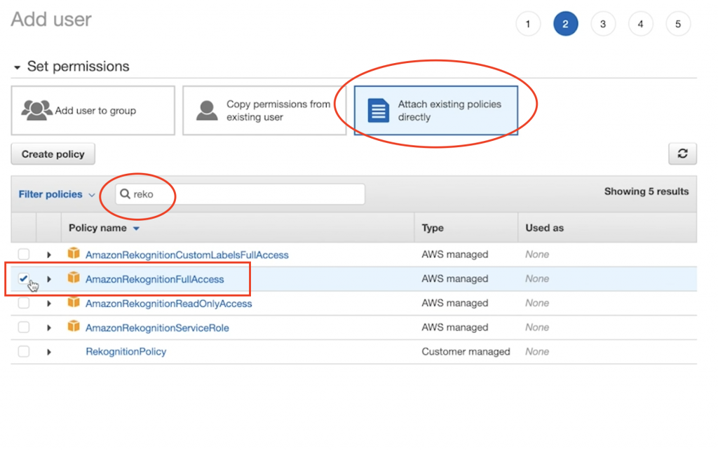The image size is (718, 450).
Task: Uncheck the AmazonRekognitionFullAccess checkbox
Action: click(x=24, y=278)
